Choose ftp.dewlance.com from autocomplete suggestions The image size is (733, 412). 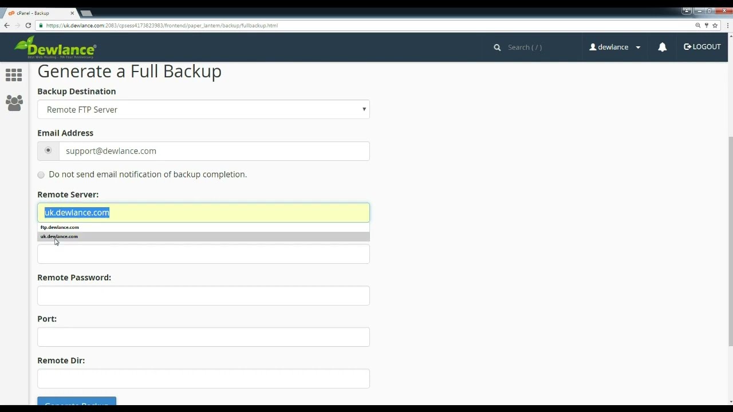click(60, 227)
